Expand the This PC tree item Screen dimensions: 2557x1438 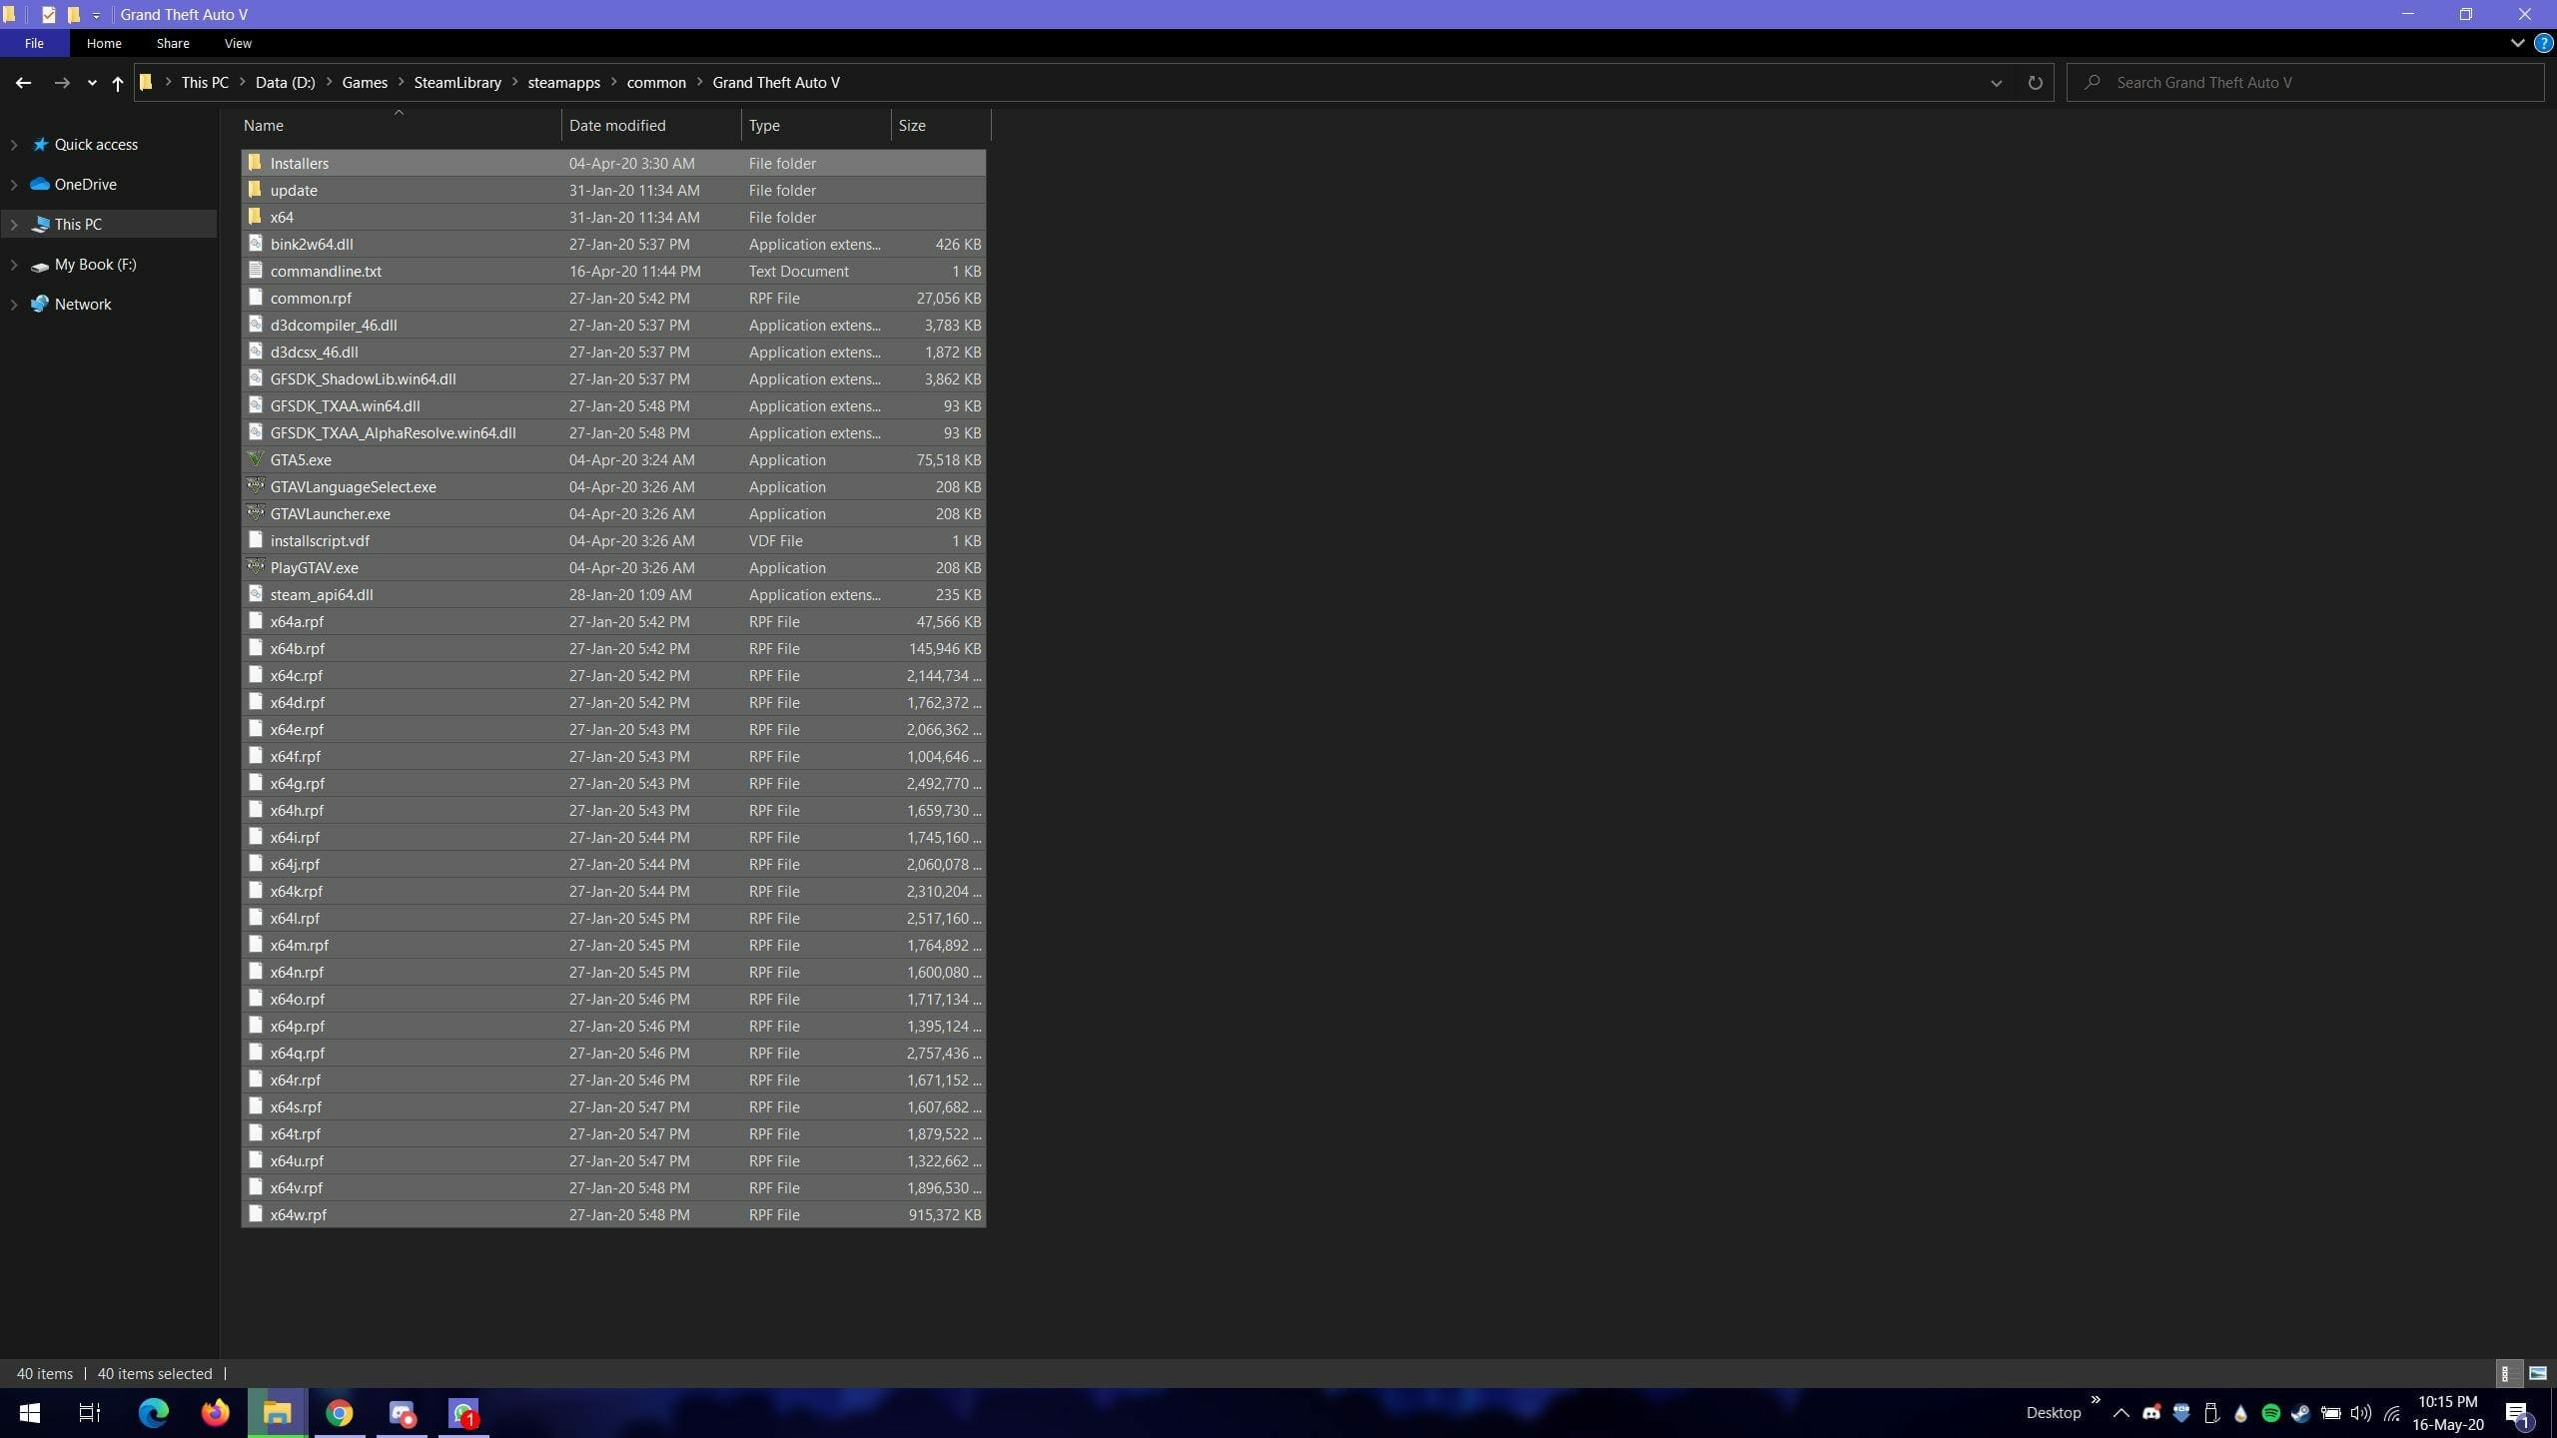(x=14, y=223)
